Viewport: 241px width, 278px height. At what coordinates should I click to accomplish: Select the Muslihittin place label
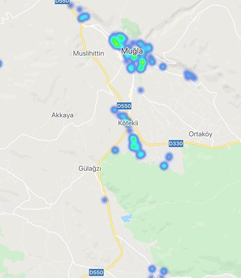point(88,53)
